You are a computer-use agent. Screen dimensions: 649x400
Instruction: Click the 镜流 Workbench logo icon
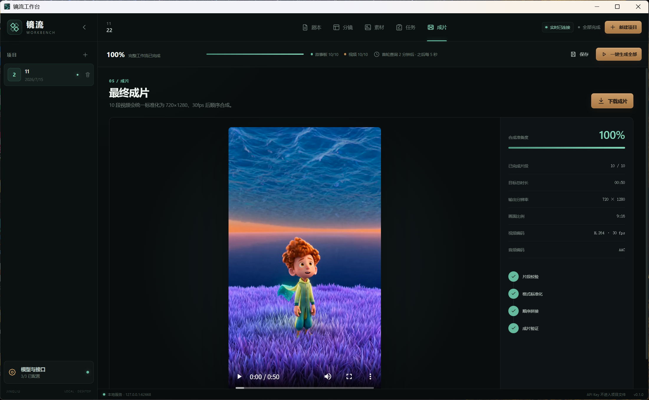pyautogui.click(x=14, y=27)
